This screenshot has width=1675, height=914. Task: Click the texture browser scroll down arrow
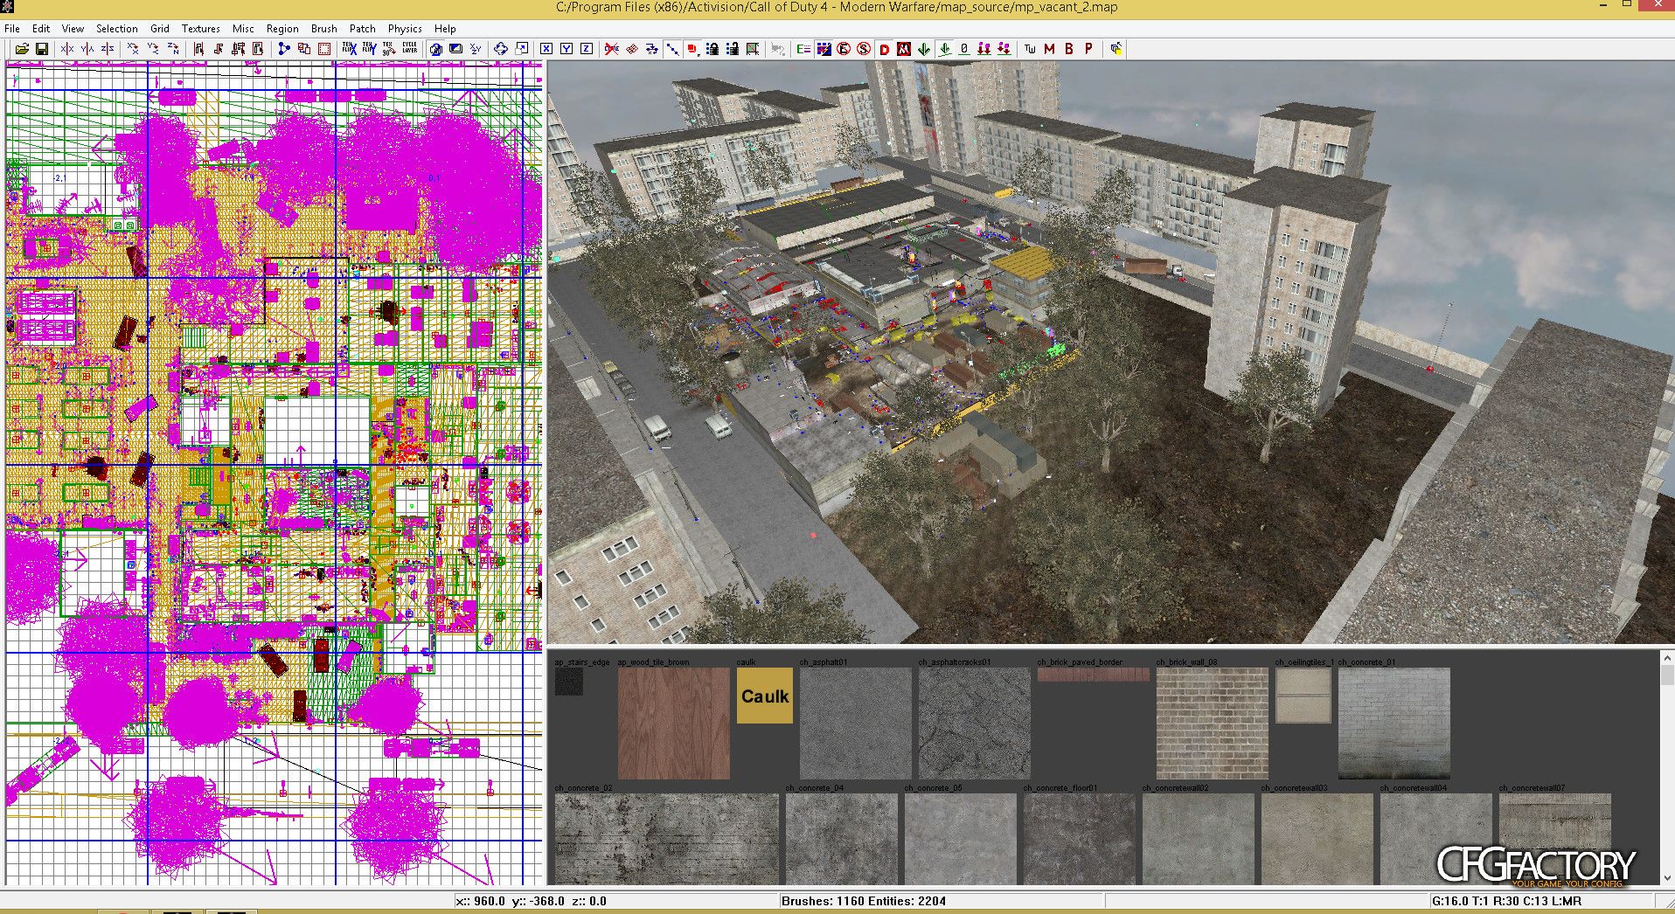(x=1667, y=878)
